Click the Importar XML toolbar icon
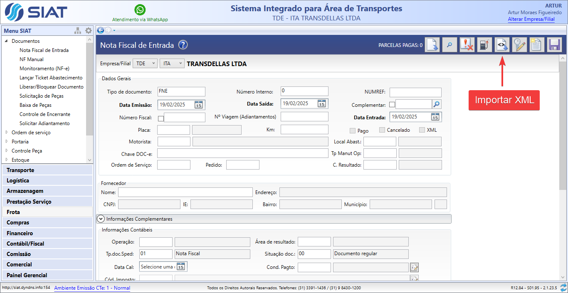Viewport: 568px width, 293px height. 502,45
